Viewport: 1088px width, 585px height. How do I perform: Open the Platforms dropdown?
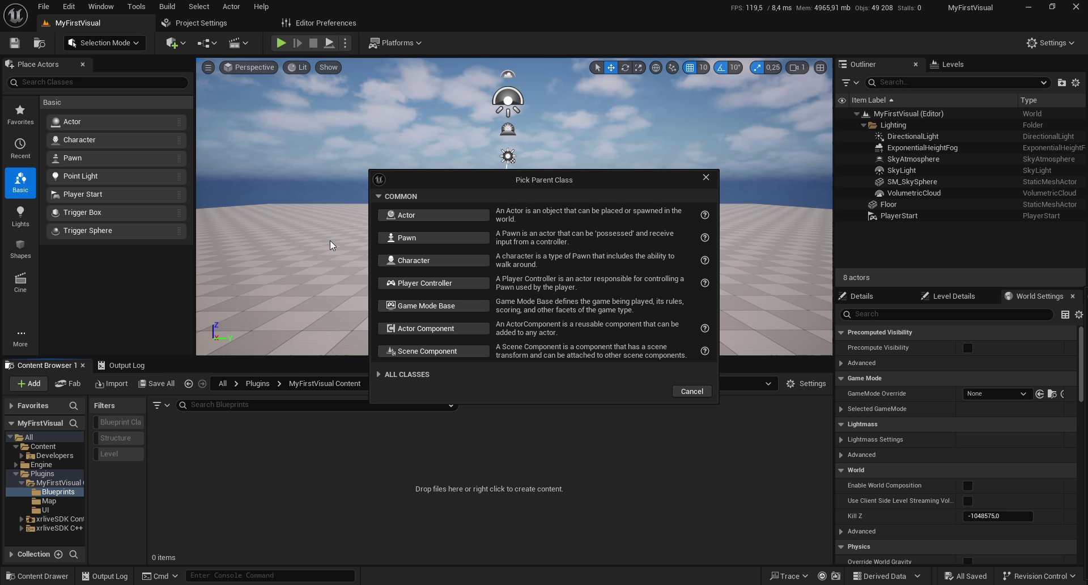click(395, 43)
